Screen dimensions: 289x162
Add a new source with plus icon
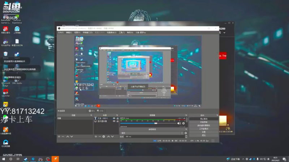(x=96, y=136)
